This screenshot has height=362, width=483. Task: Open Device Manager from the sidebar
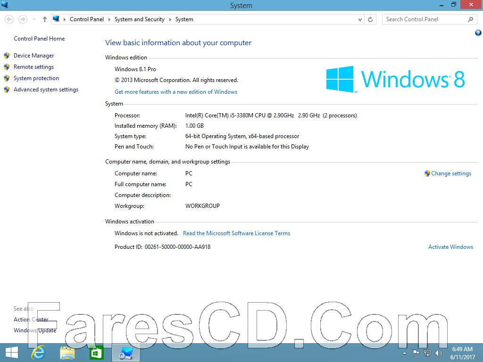point(34,56)
